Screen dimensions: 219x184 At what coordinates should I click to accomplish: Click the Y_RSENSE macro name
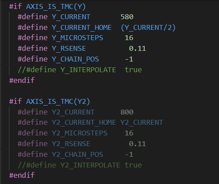(x=69, y=49)
